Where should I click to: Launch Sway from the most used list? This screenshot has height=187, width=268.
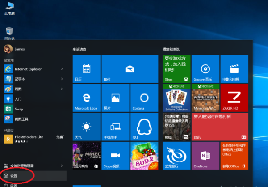(x=34, y=109)
